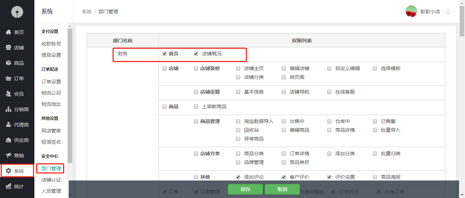Click the 商品 cube icon
The height and width of the screenshot is (198, 465).
point(8,63)
